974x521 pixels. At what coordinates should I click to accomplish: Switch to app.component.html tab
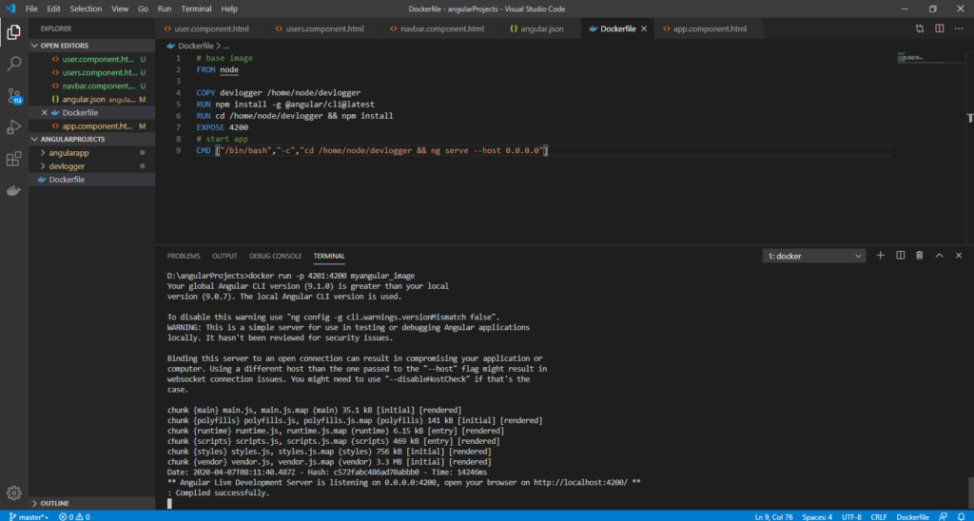(709, 29)
